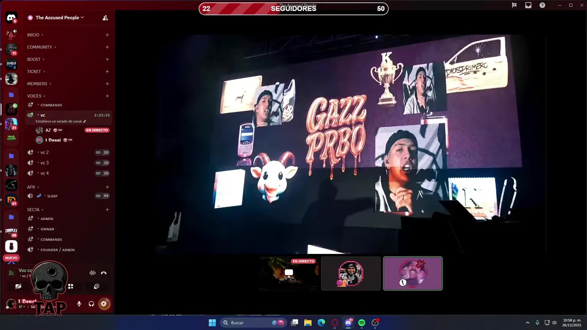
Task: Add channel to TICKET category
Action: coord(107,71)
